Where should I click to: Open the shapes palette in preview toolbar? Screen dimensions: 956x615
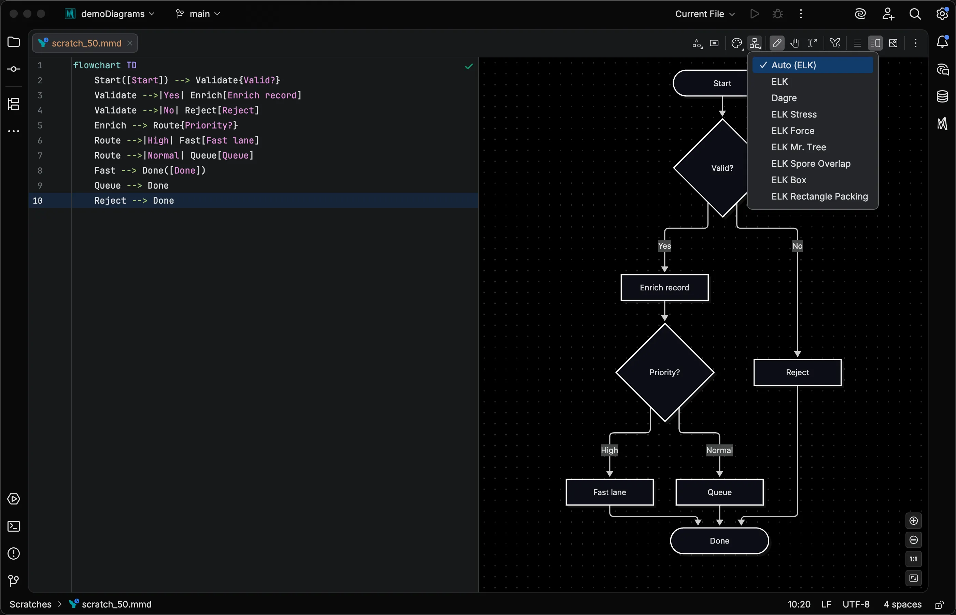(697, 43)
